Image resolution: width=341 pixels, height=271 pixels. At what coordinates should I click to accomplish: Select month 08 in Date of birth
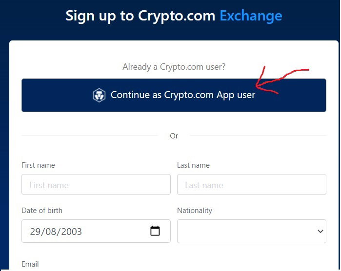pos(50,232)
